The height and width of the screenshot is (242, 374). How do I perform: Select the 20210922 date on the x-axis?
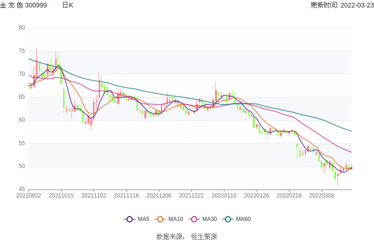tap(29, 196)
